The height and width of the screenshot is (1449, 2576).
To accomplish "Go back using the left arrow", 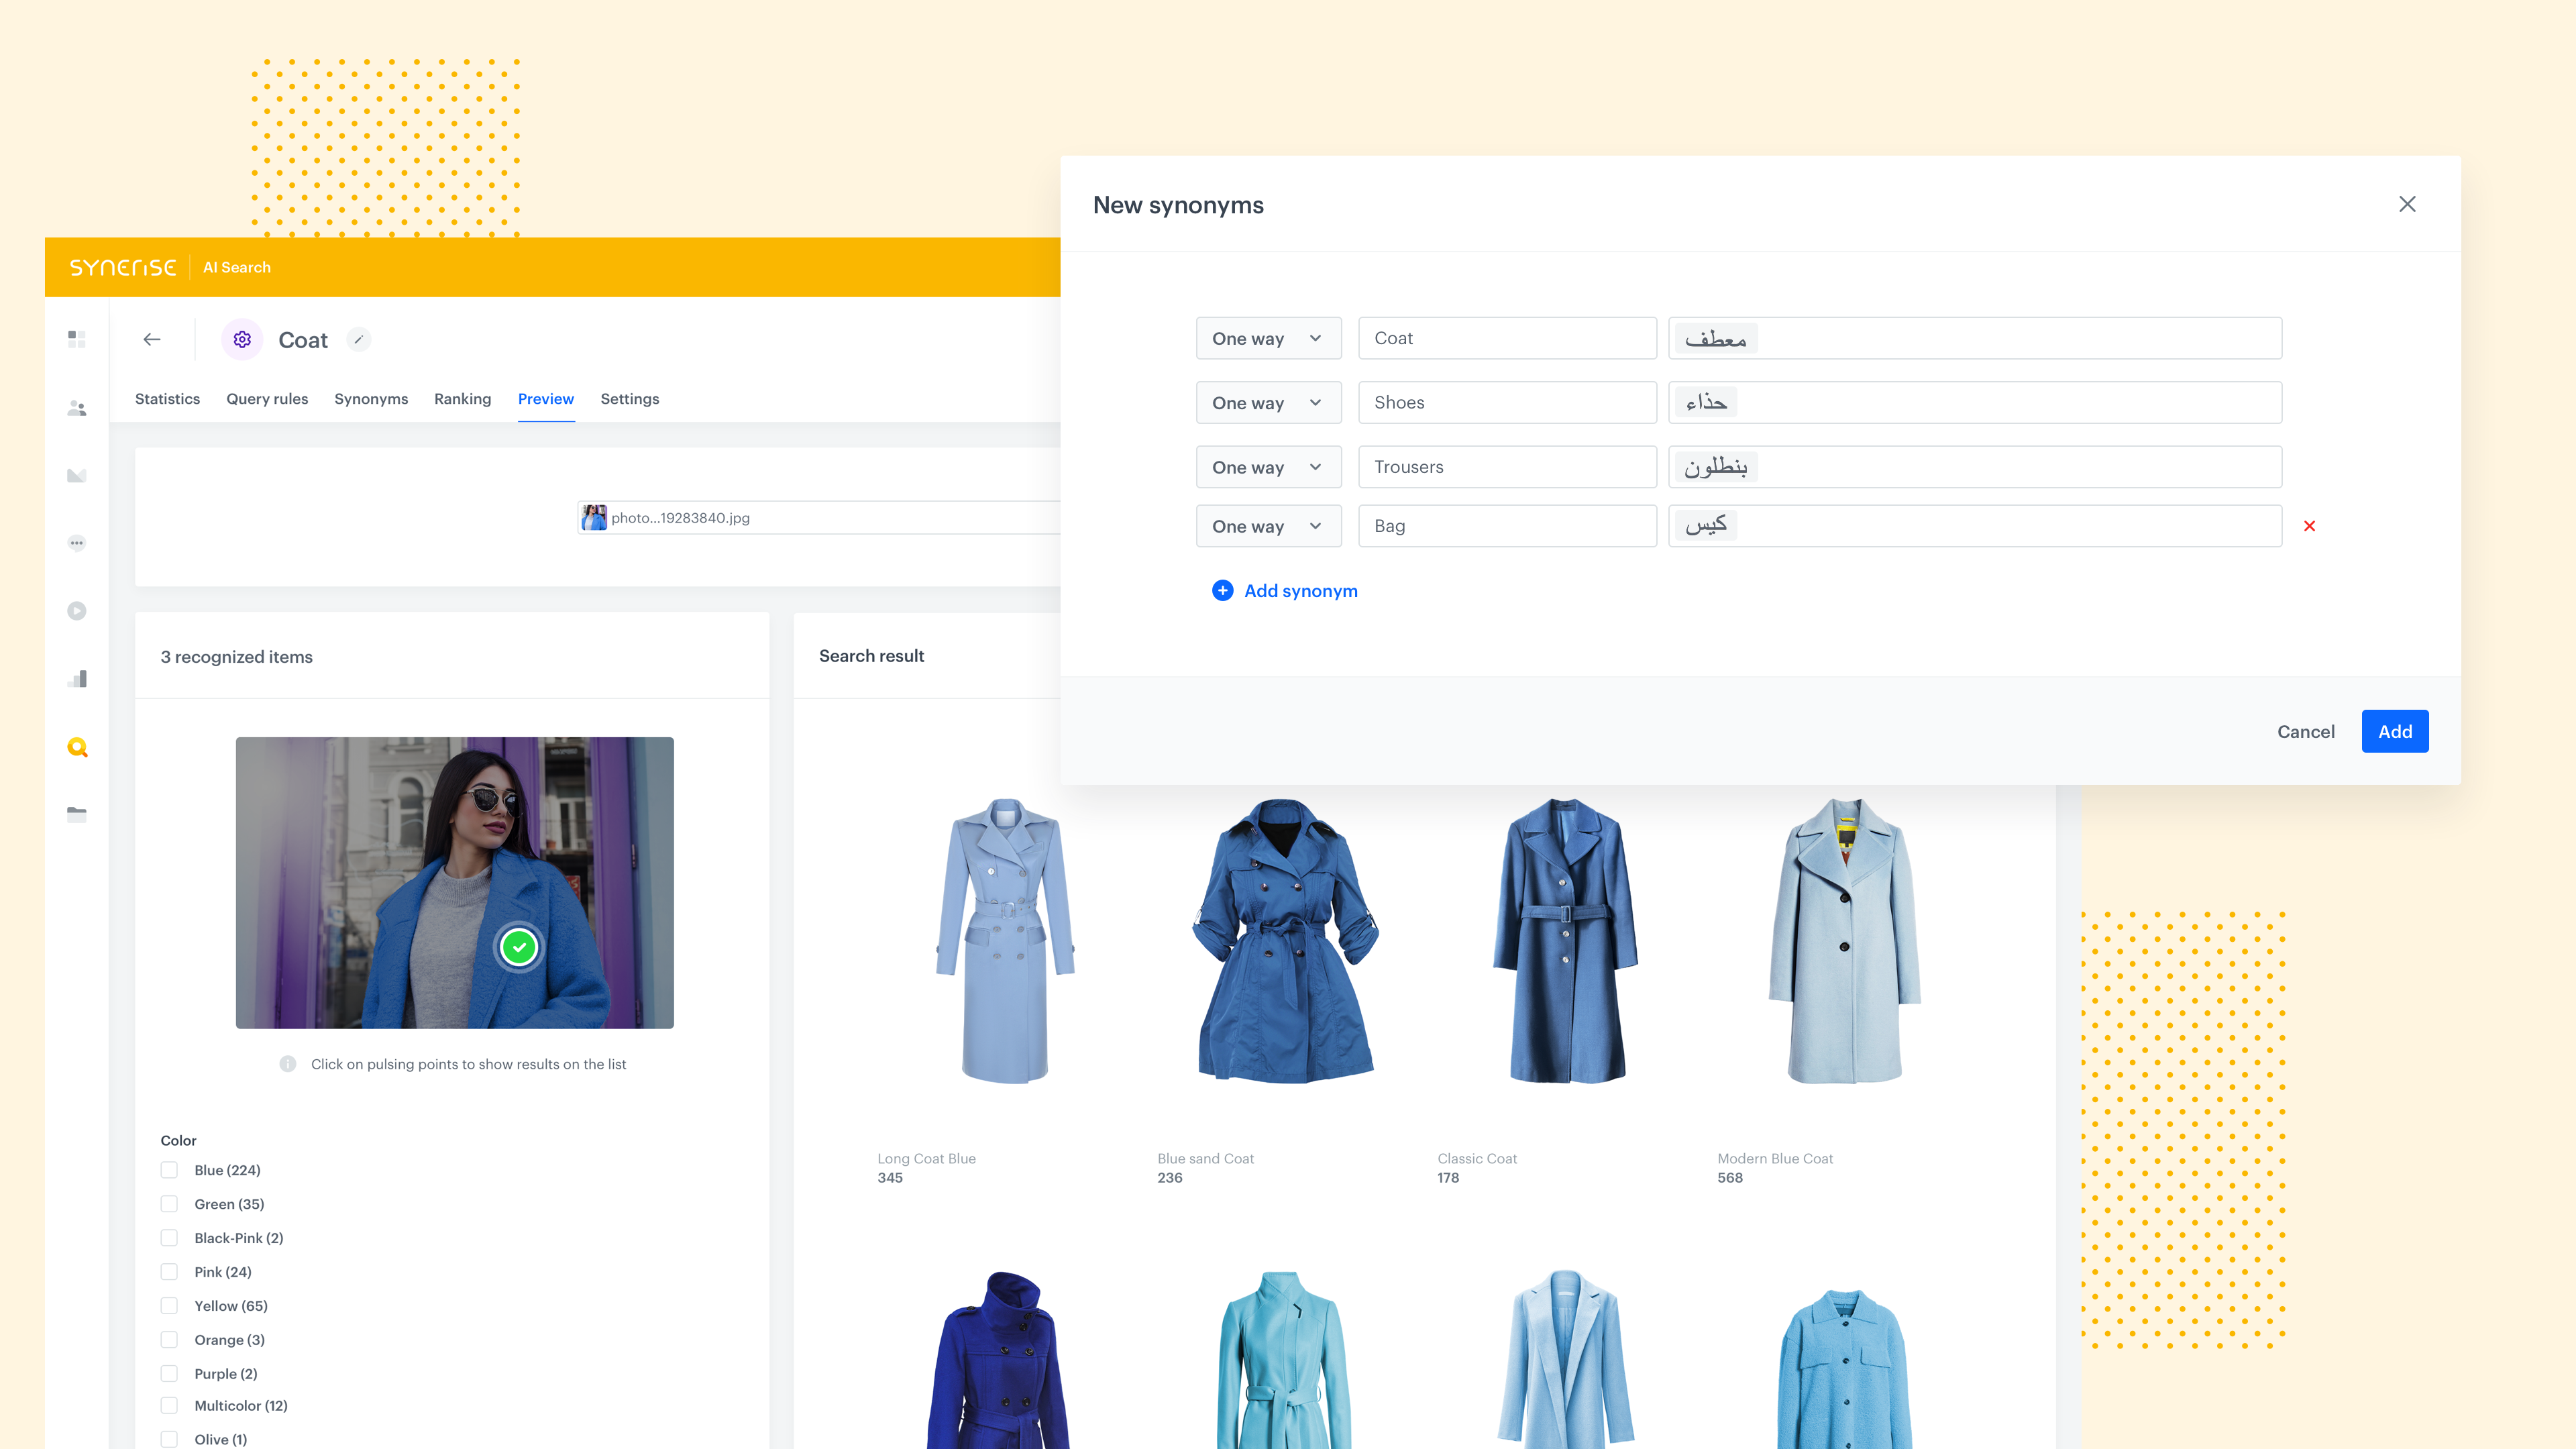I will click(x=152, y=339).
